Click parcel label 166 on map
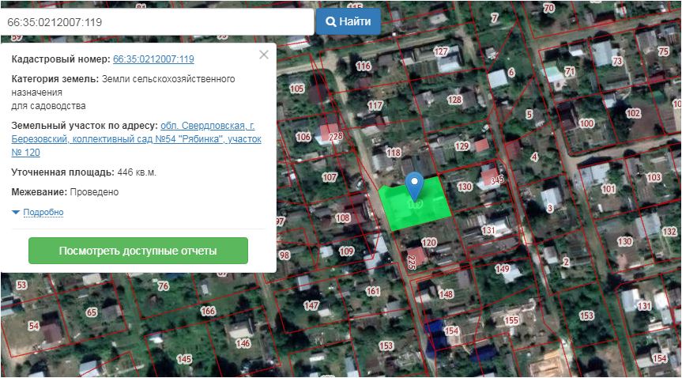This screenshot has height=378, width=682. pyautogui.click(x=208, y=312)
